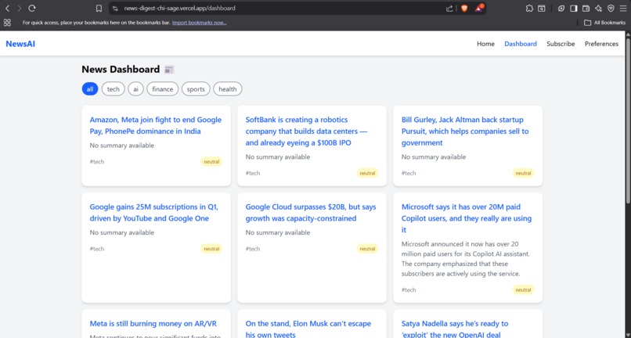This screenshot has width=631, height=338.
Task: Open Microsoft 20M paid Copilot users article
Action: coord(467,218)
